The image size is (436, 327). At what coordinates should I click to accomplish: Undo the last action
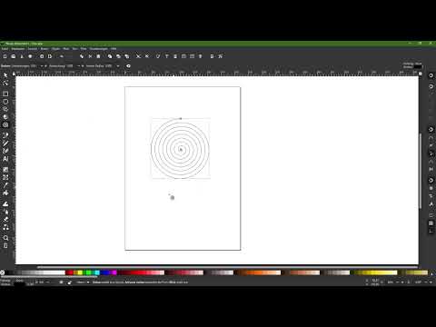pos(62,56)
